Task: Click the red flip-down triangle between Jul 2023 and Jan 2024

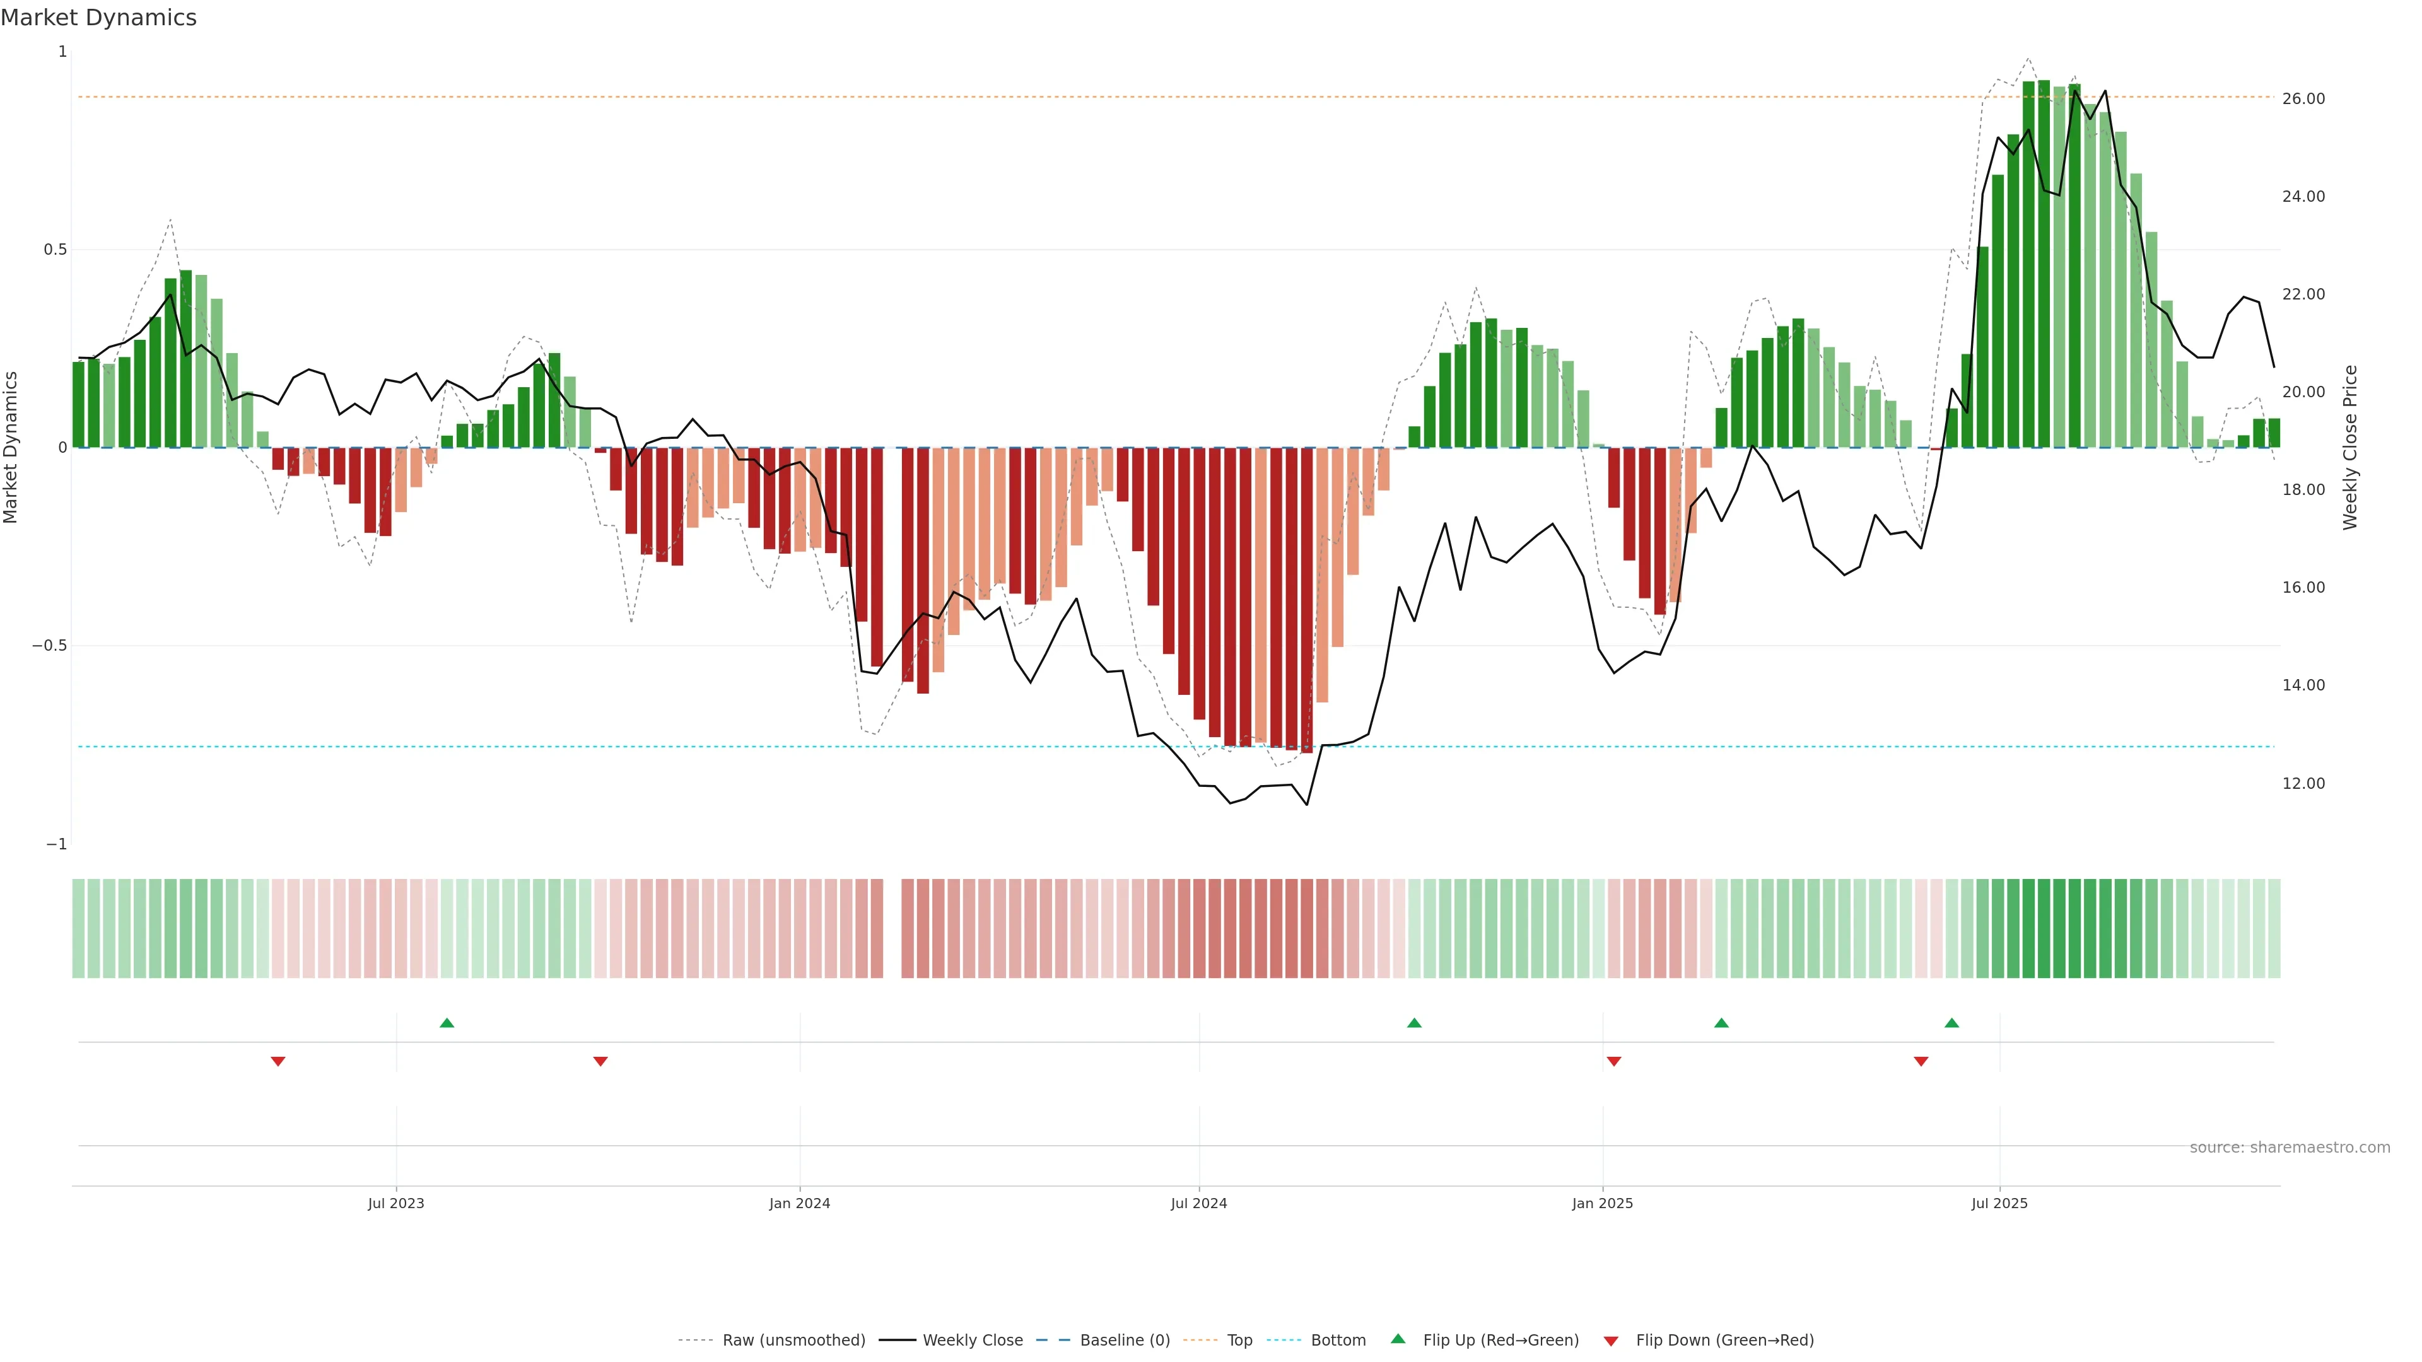Action: 601,1061
